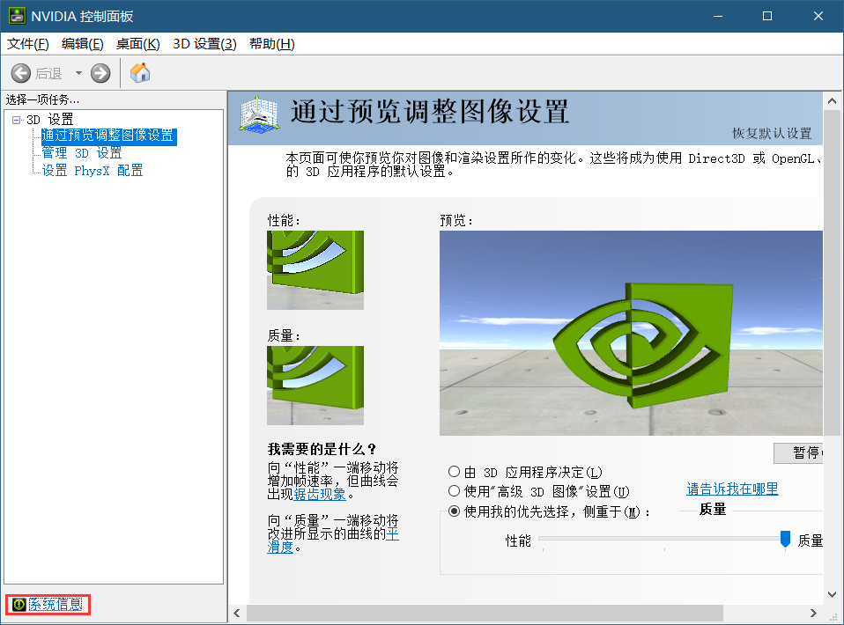
Task: Click the 暂停 button
Action: pyautogui.click(x=799, y=452)
